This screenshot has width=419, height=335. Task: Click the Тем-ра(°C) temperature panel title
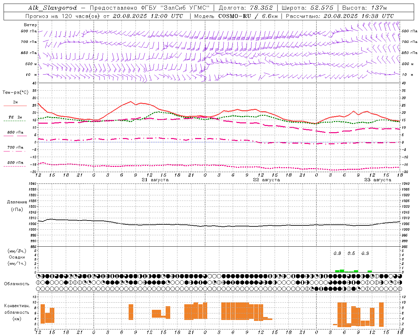[15, 93]
